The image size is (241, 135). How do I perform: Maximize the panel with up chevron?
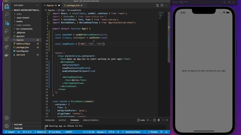point(163,120)
